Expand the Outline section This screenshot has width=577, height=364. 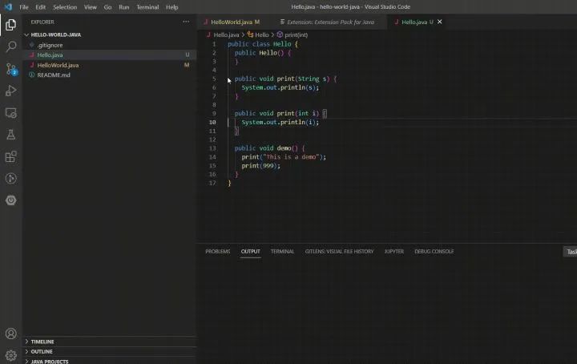[42, 351]
